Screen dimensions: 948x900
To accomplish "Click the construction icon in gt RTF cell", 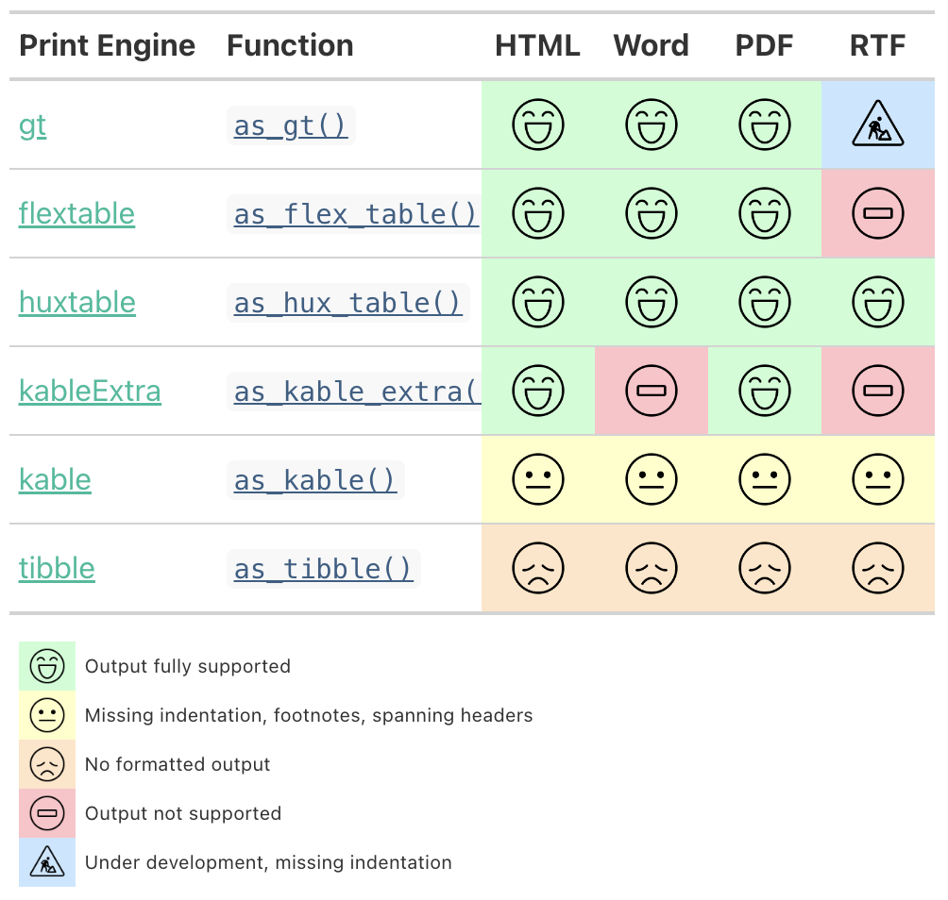I will 878,125.
